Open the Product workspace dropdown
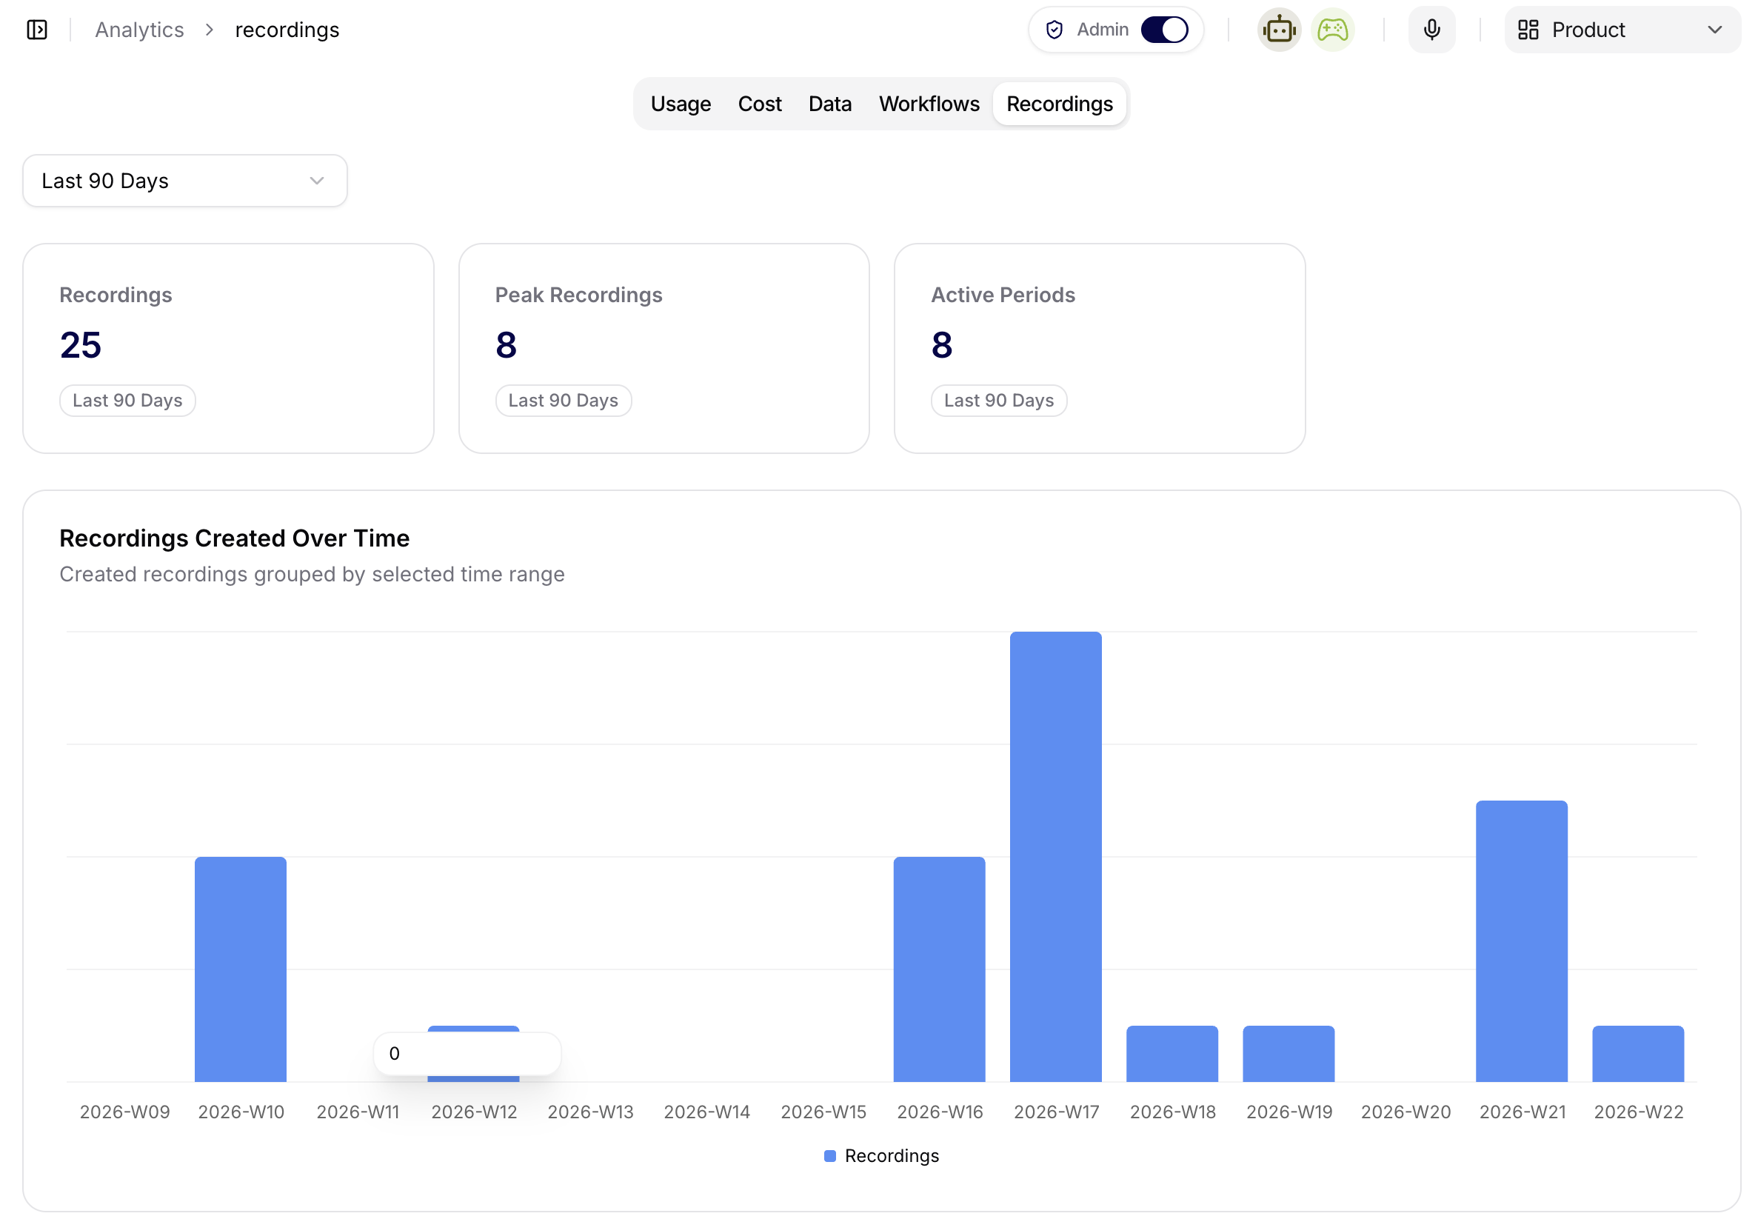 (1622, 30)
